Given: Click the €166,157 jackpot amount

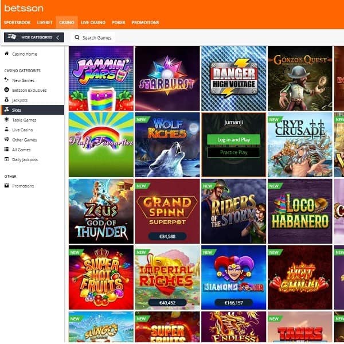Looking at the screenshot, I should tap(234, 303).
